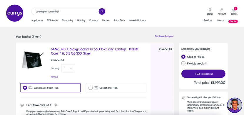
Task: Select the Flexible credit radio option
Action: coord(183,63)
